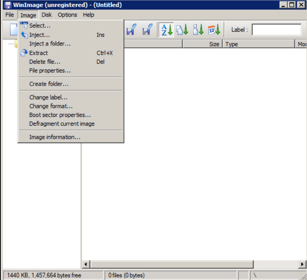
Task: Open the Help menu
Action: [88, 15]
